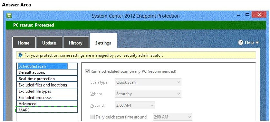Open the Scan type dropdown

[148, 82]
